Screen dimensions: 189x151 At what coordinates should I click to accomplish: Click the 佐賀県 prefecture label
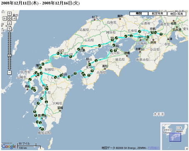click(26, 72)
